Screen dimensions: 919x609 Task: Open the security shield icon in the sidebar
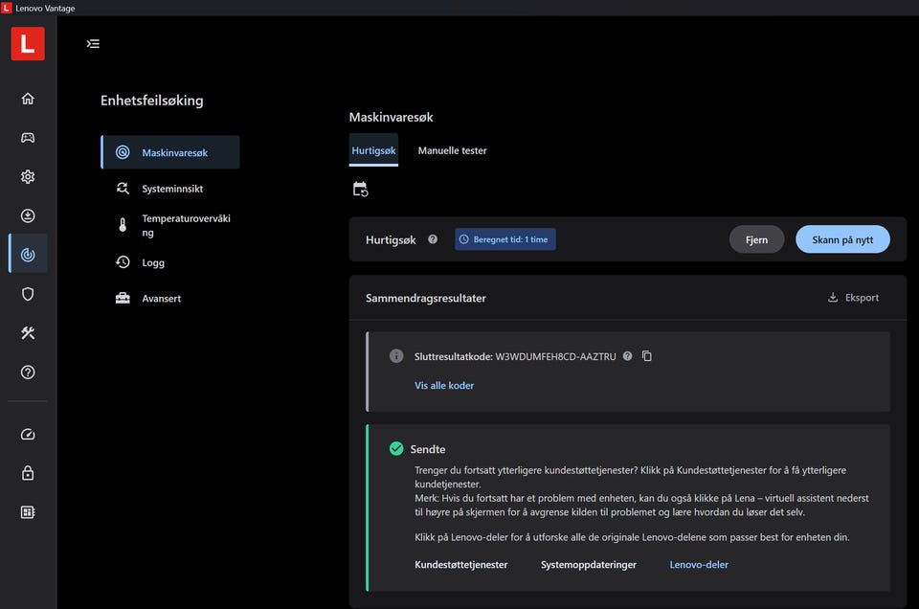tap(28, 294)
